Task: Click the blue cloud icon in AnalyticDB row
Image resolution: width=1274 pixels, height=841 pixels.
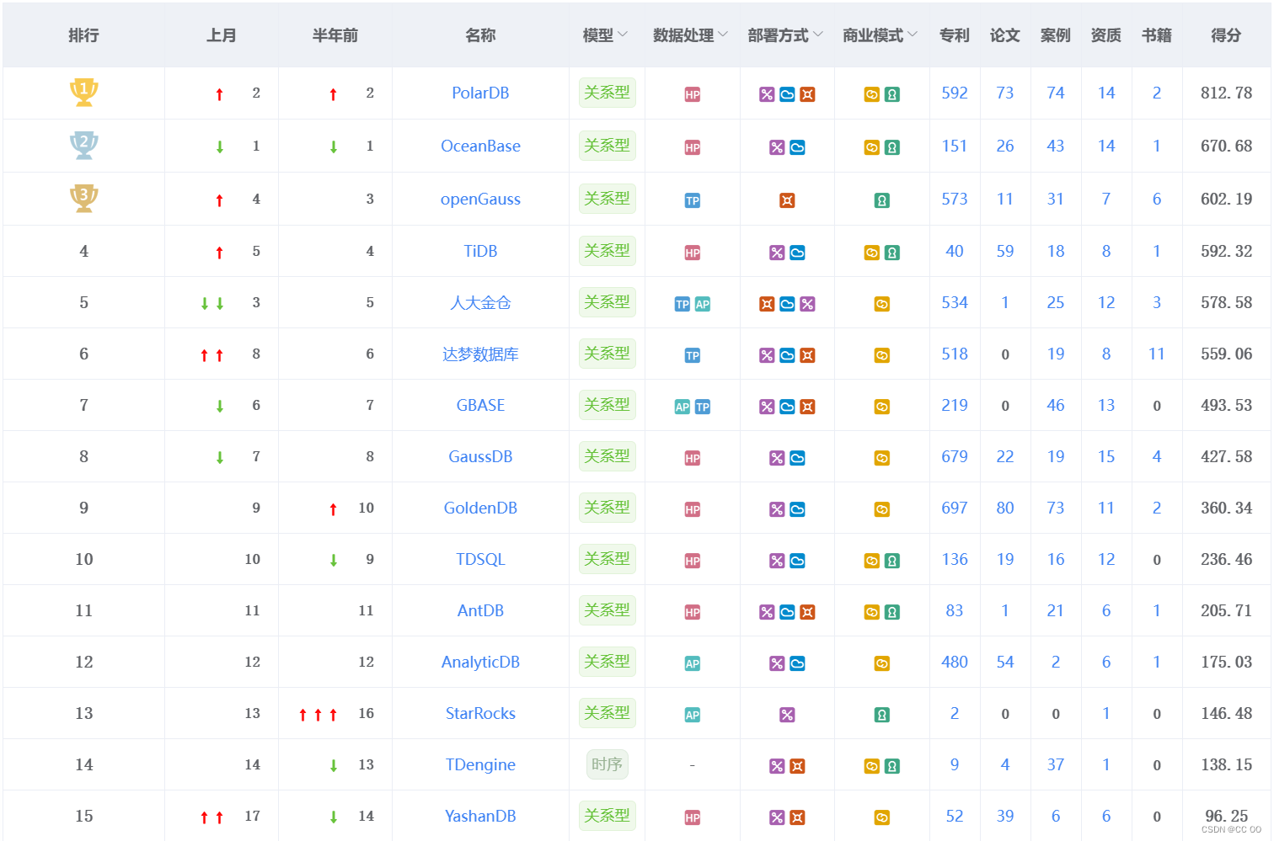Action: point(797,663)
